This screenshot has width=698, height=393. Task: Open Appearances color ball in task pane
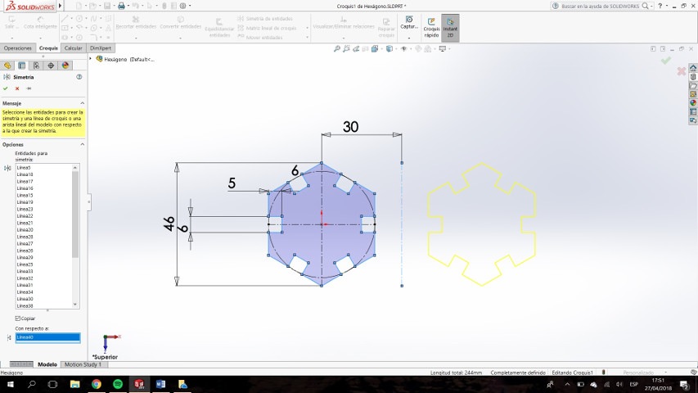[693, 103]
